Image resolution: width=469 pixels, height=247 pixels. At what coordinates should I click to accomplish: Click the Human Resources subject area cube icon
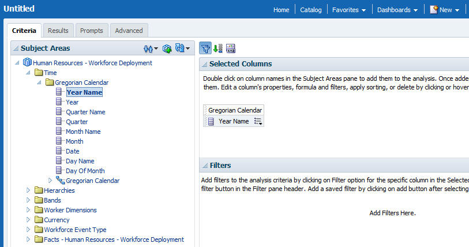(27, 62)
